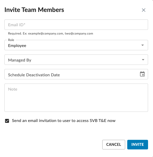Expand the Managed By dropdown arrow
The height and width of the screenshot is (157, 153).
click(x=143, y=60)
